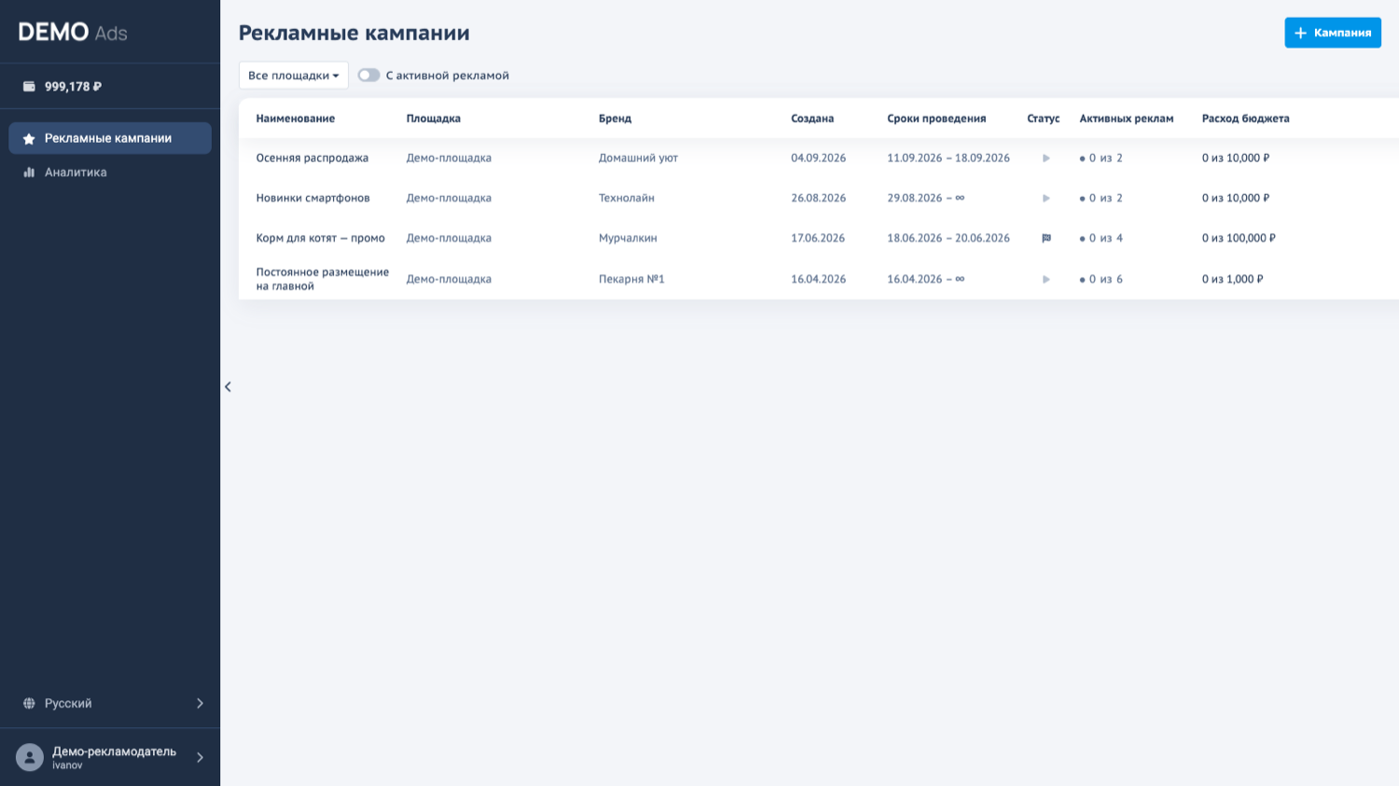Click the status play icon for Осенняя распродажа
The height and width of the screenshot is (786, 1399).
point(1046,159)
